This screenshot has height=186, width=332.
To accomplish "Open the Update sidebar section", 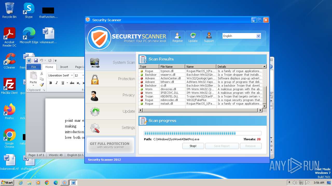I will (x=110, y=111).
